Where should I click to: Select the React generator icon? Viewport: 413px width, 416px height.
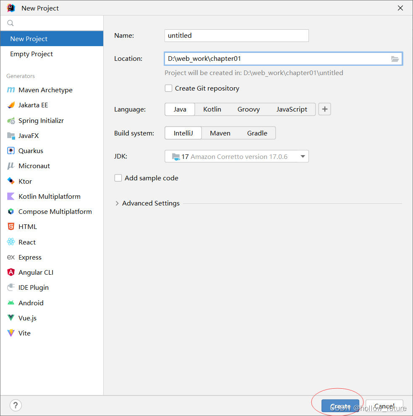11,242
